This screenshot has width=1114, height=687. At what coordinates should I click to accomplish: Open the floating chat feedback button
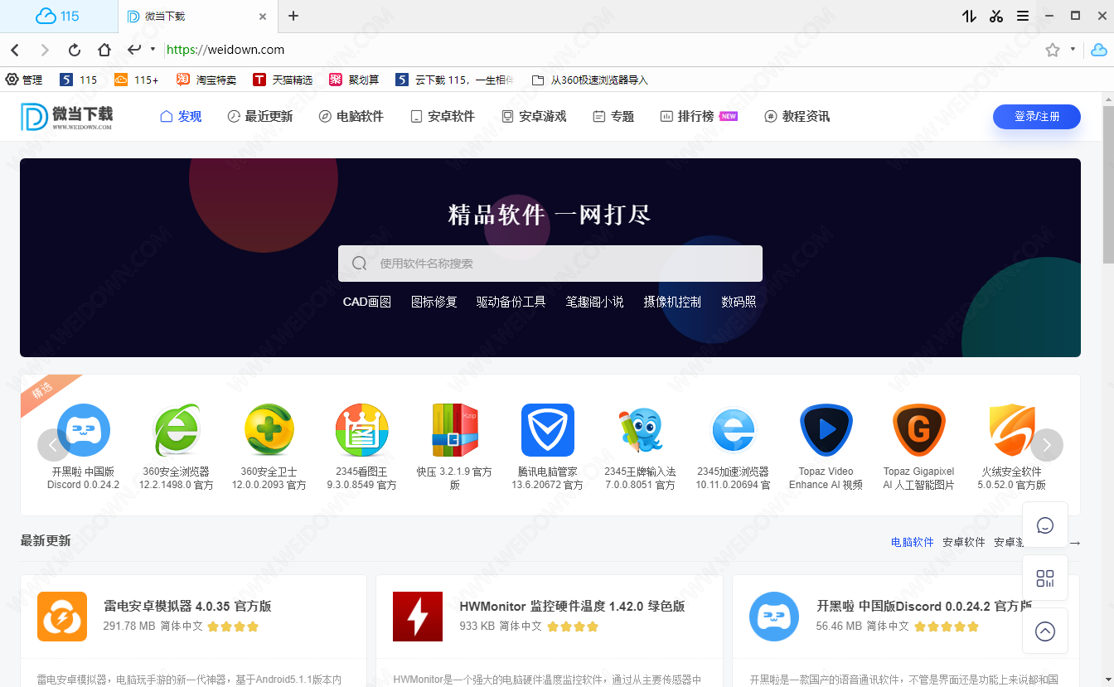click(x=1045, y=525)
